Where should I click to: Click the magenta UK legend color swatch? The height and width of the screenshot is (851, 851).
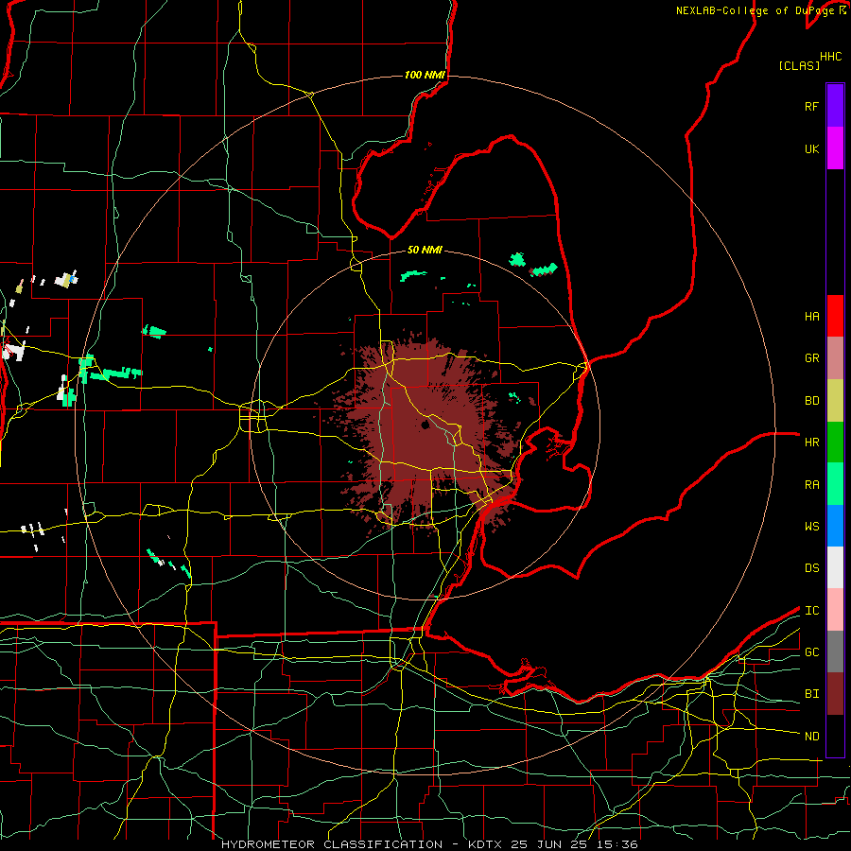[x=835, y=148]
